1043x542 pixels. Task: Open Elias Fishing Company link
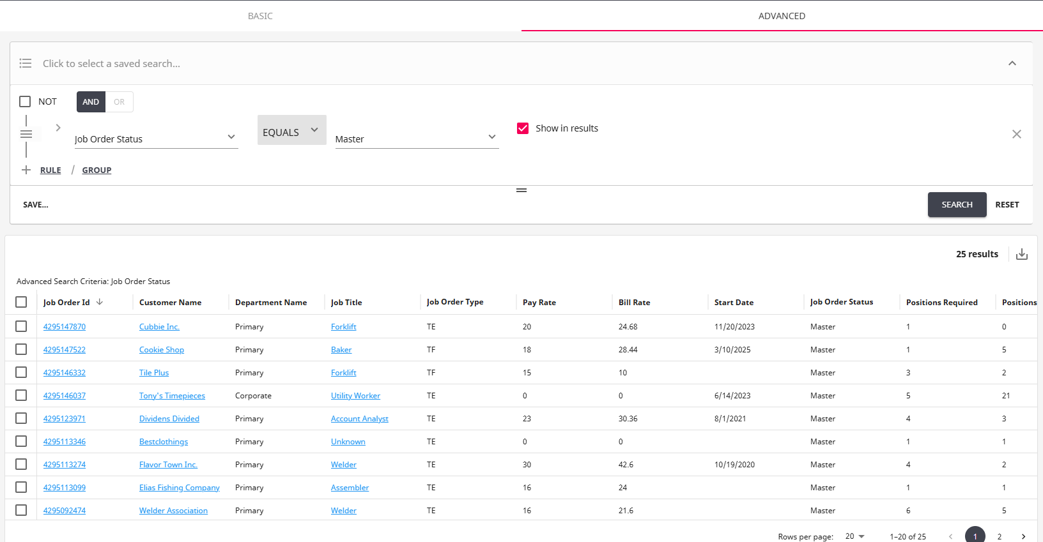pyautogui.click(x=180, y=488)
